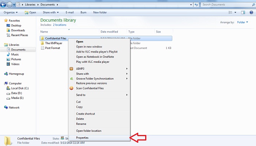This screenshot has width=256, height=146.
Task: Sort by the Size column header
Action: coord(163,32)
